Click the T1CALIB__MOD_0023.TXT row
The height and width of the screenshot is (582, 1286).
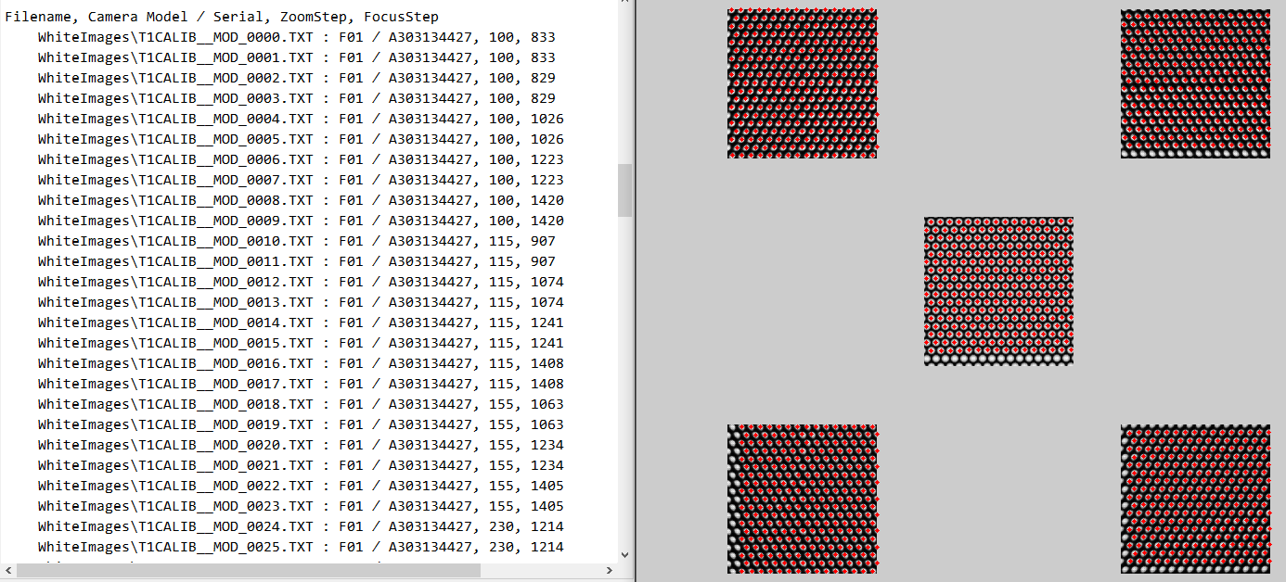click(301, 506)
